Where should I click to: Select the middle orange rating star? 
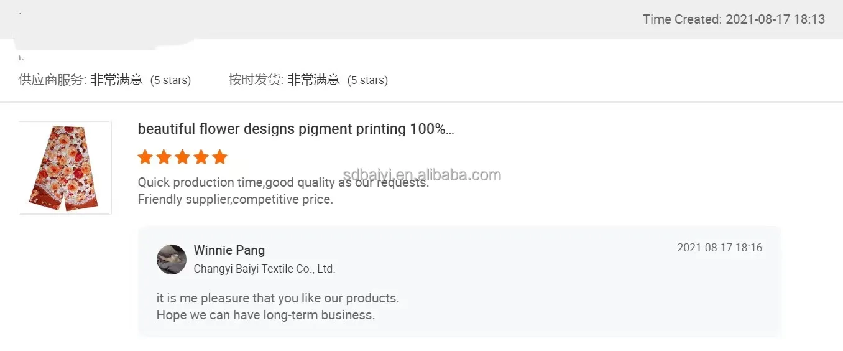[182, 157]
